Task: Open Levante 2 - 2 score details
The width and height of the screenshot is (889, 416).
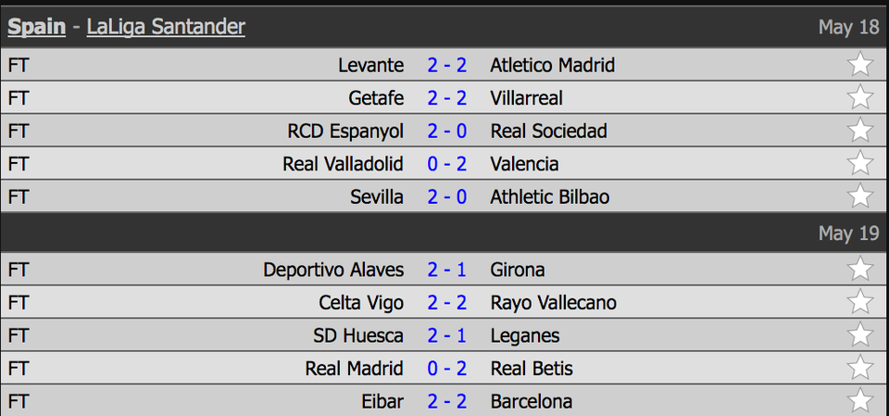Action: click(x=446, y=65)
